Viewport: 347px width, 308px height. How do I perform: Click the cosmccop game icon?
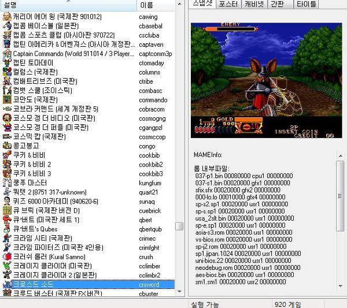pos(7,136)
